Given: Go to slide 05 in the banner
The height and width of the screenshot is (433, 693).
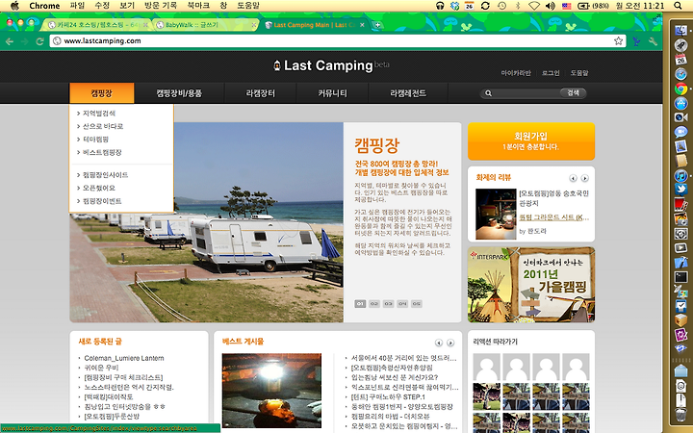Looking at the screenshot, I should [x=417, y=304].
